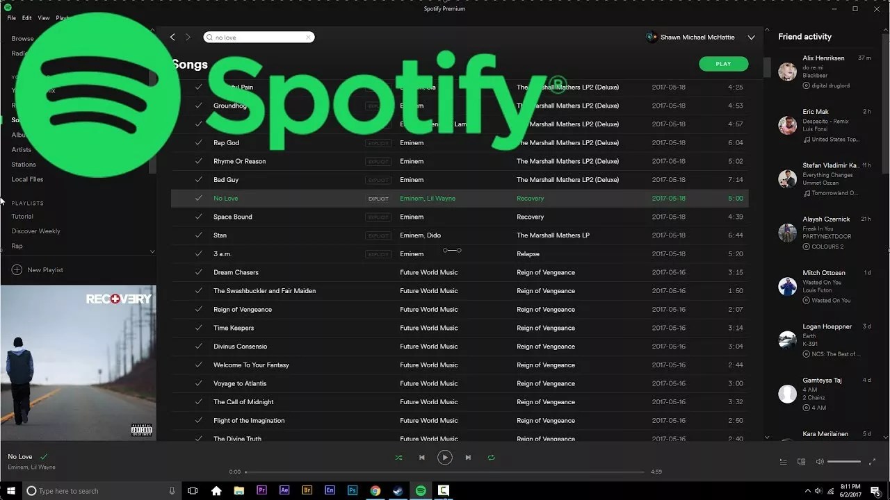Adjust the volume slider
This screenshot has width=890, height=500.
coord(845,460)
